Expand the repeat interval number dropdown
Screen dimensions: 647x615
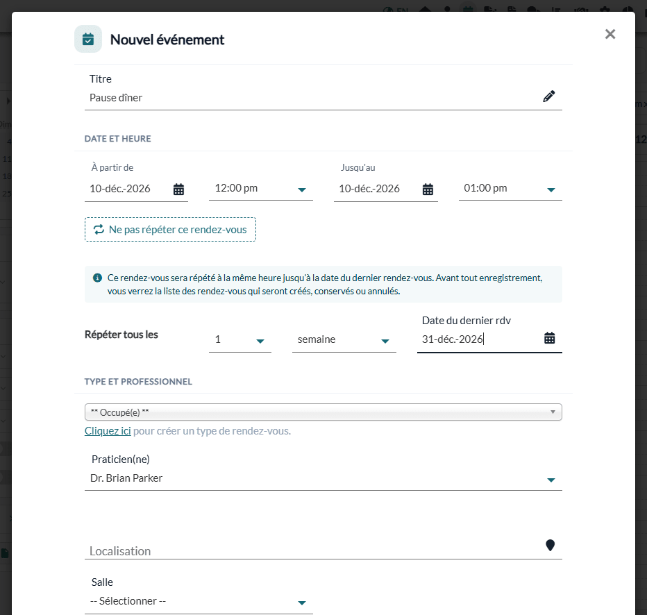click(x=240, y=340)
